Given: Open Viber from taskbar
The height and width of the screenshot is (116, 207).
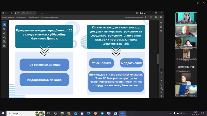Looking at the screenshot, I should [109, 113].
